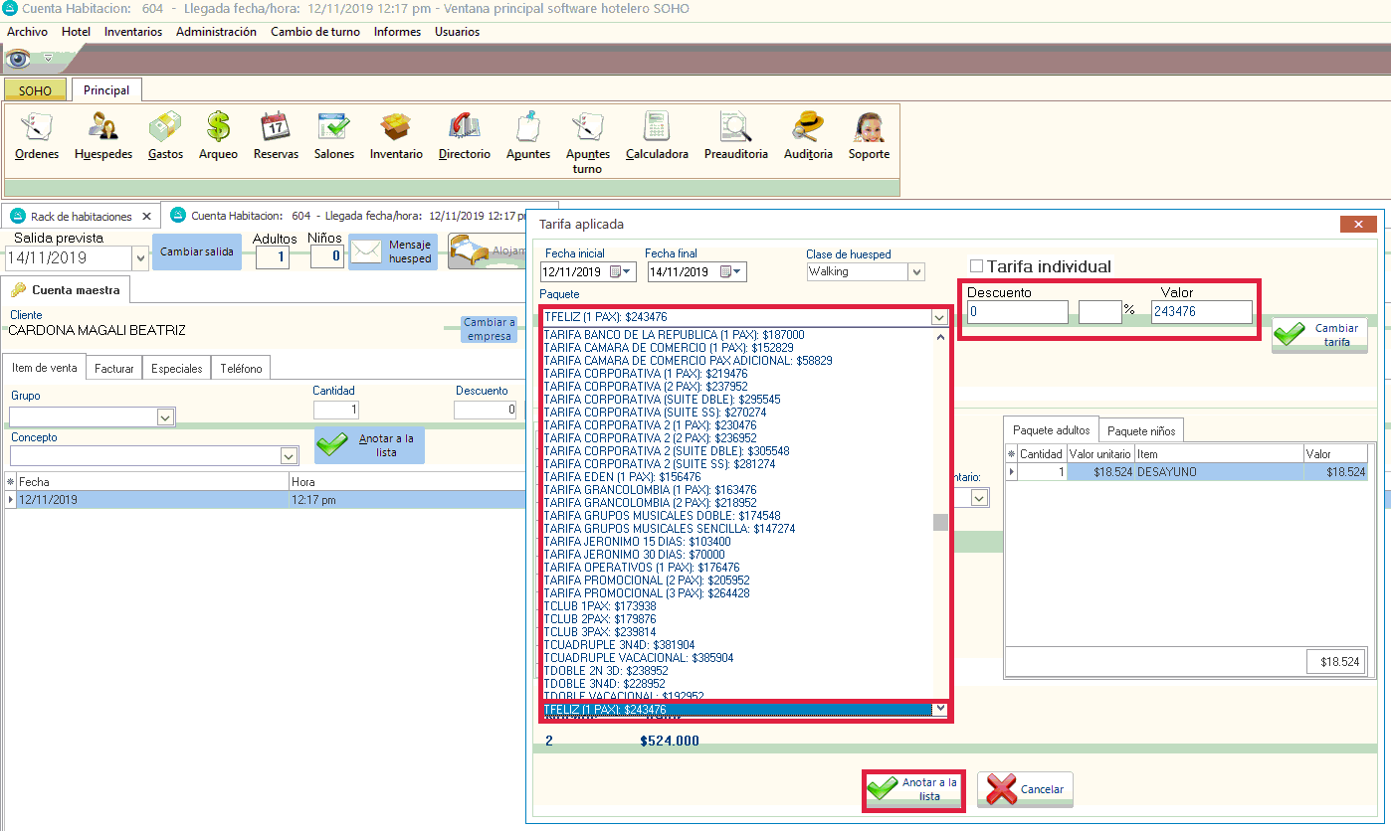Open the Informes menu
Screen dimensions: 1391x831
[397, 32]
